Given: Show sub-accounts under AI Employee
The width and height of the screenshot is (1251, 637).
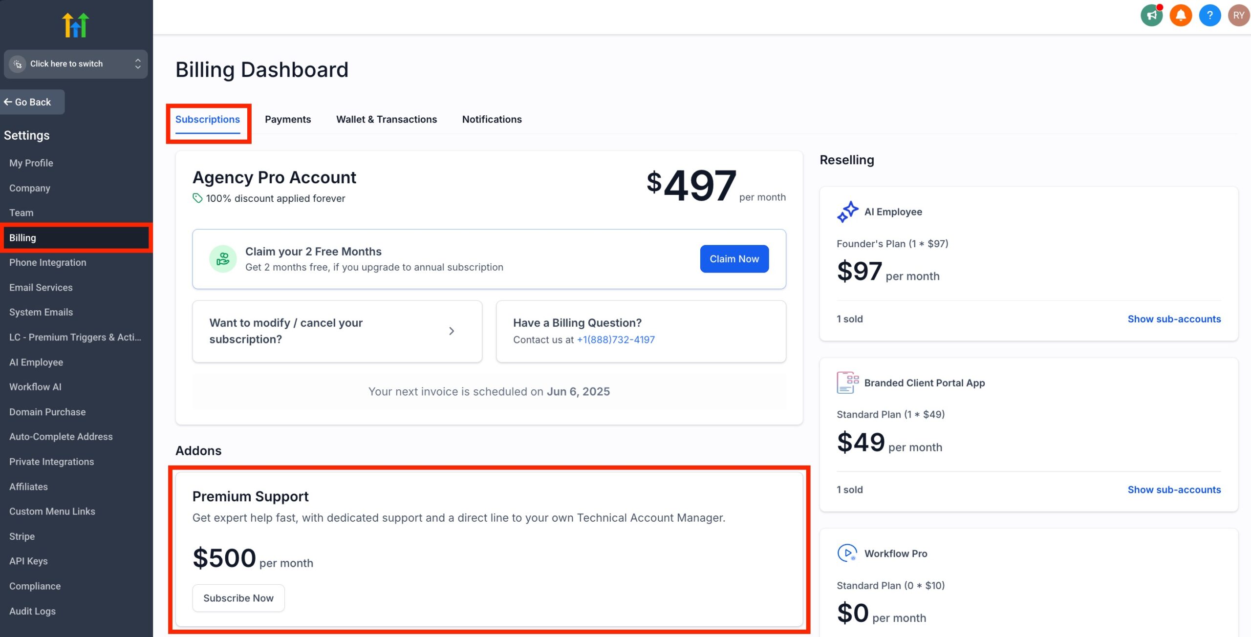Looking at the screenshot, I should (x=1175, y=318).
